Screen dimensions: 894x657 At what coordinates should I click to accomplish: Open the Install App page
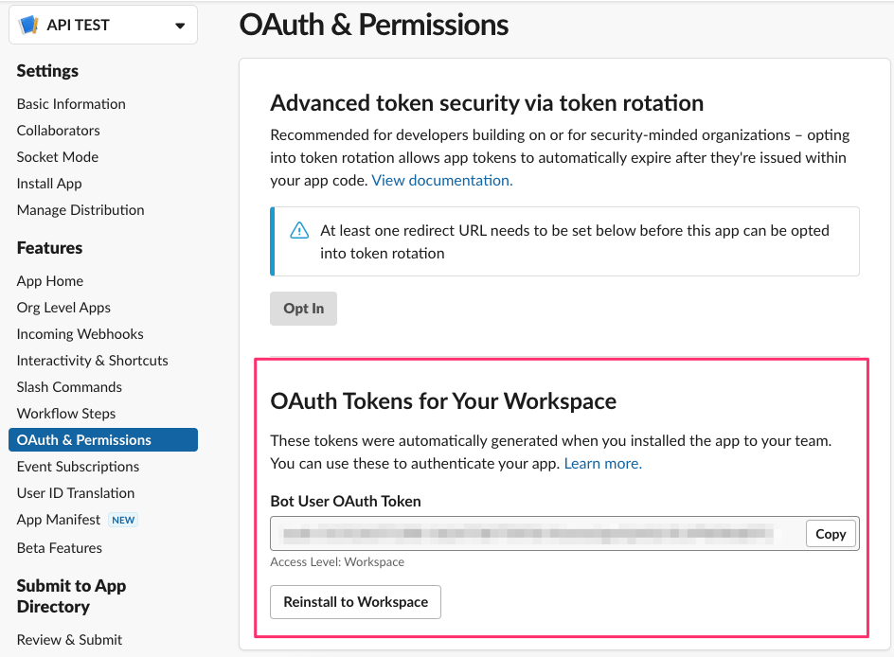(x=49, y=184)
